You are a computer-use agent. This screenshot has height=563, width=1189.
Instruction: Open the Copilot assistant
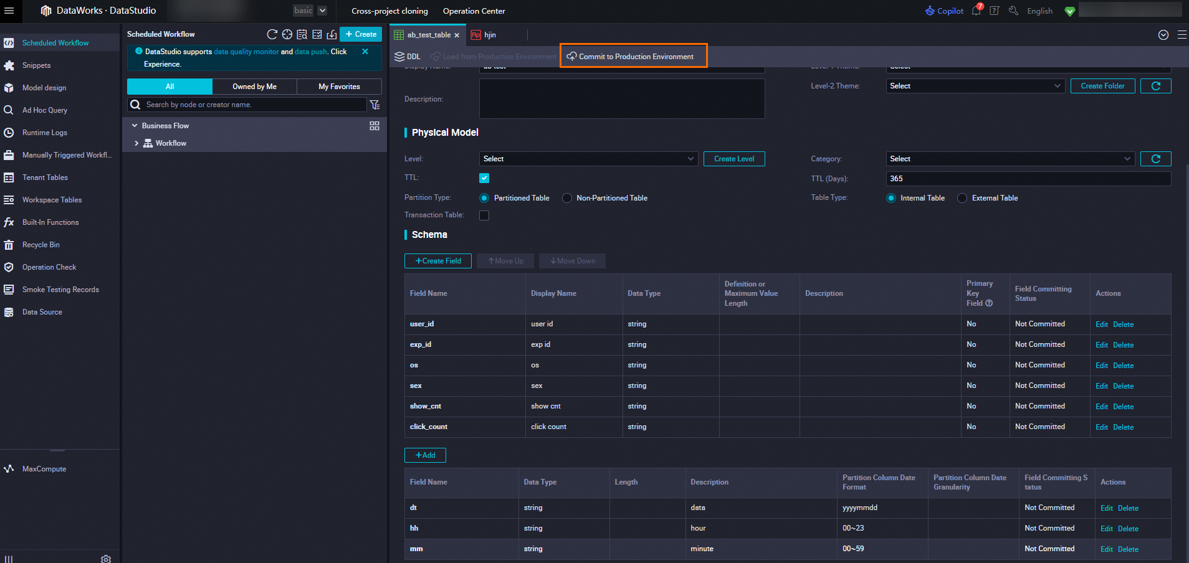tap(944, 11)
